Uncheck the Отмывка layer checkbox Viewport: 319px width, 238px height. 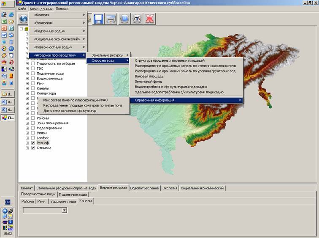click(x=33, y=148)
